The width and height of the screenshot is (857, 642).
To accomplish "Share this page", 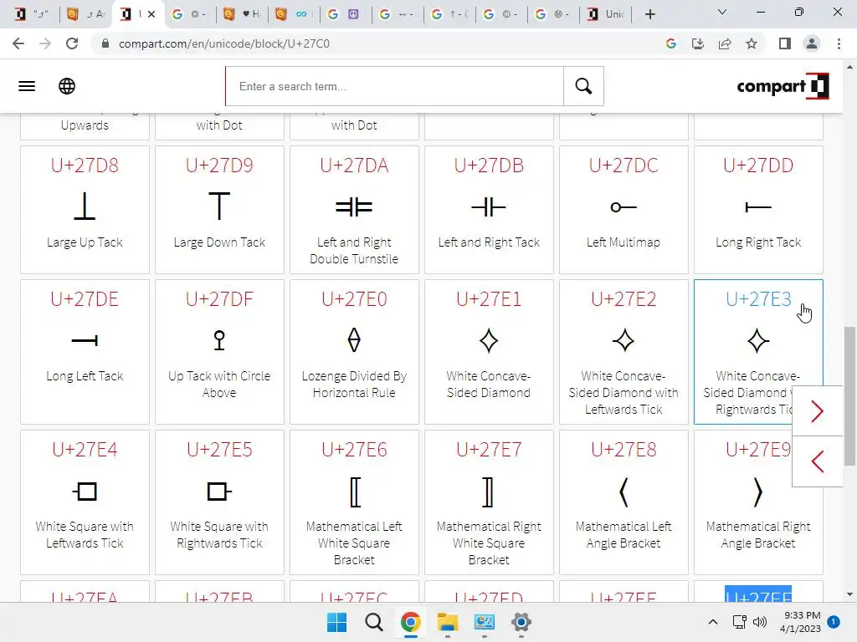I will pyautogui.click(x=725, y=43).
